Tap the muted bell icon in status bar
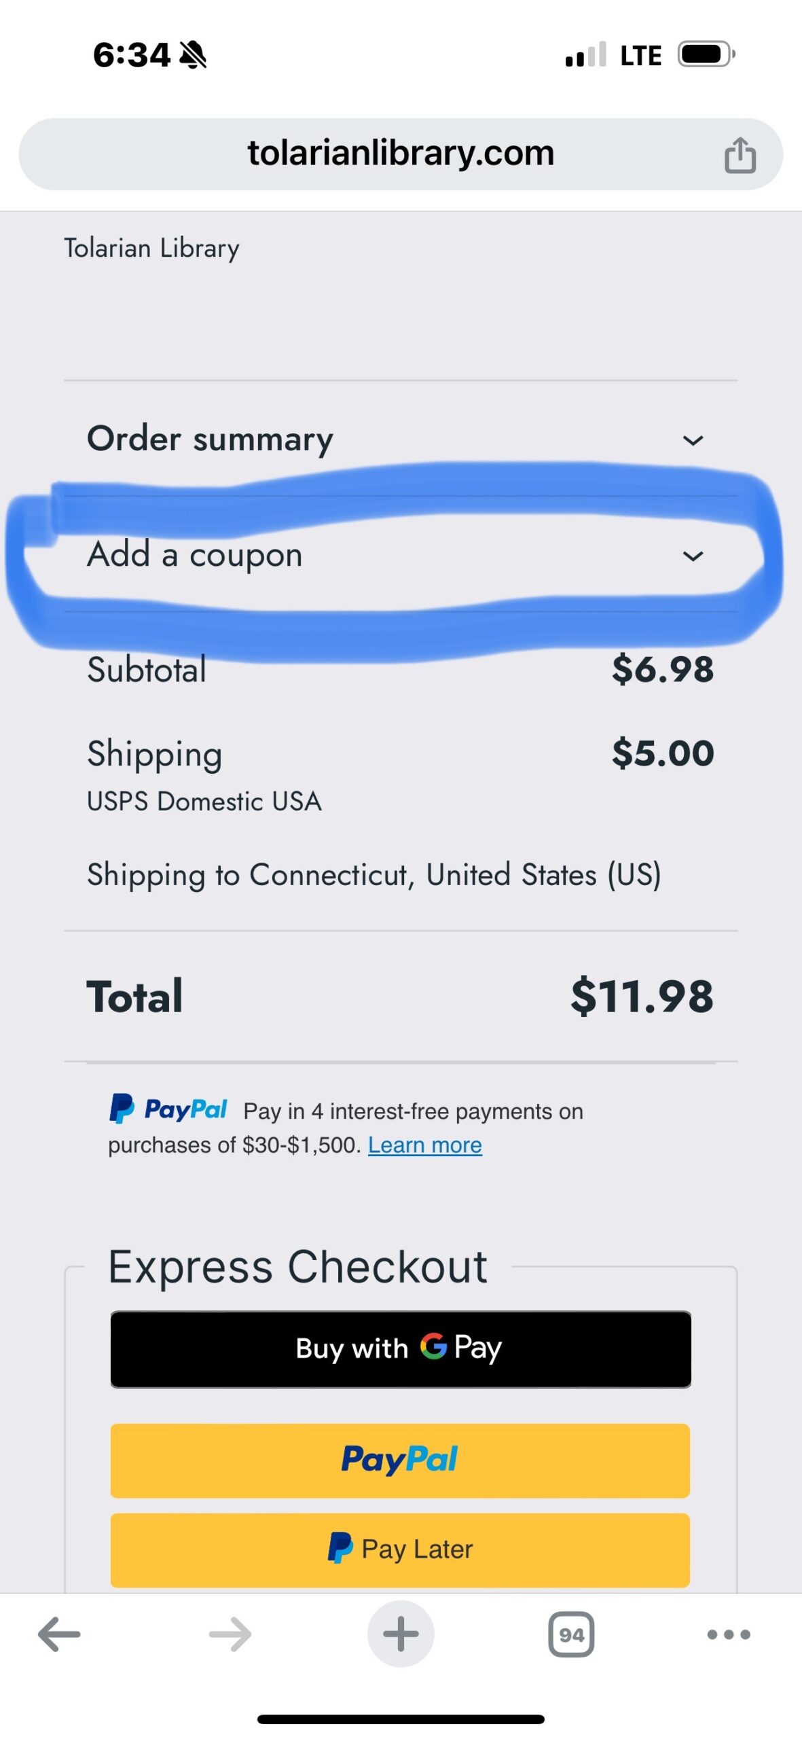This screenshot has width=802, height=1739. pos(193,55)
